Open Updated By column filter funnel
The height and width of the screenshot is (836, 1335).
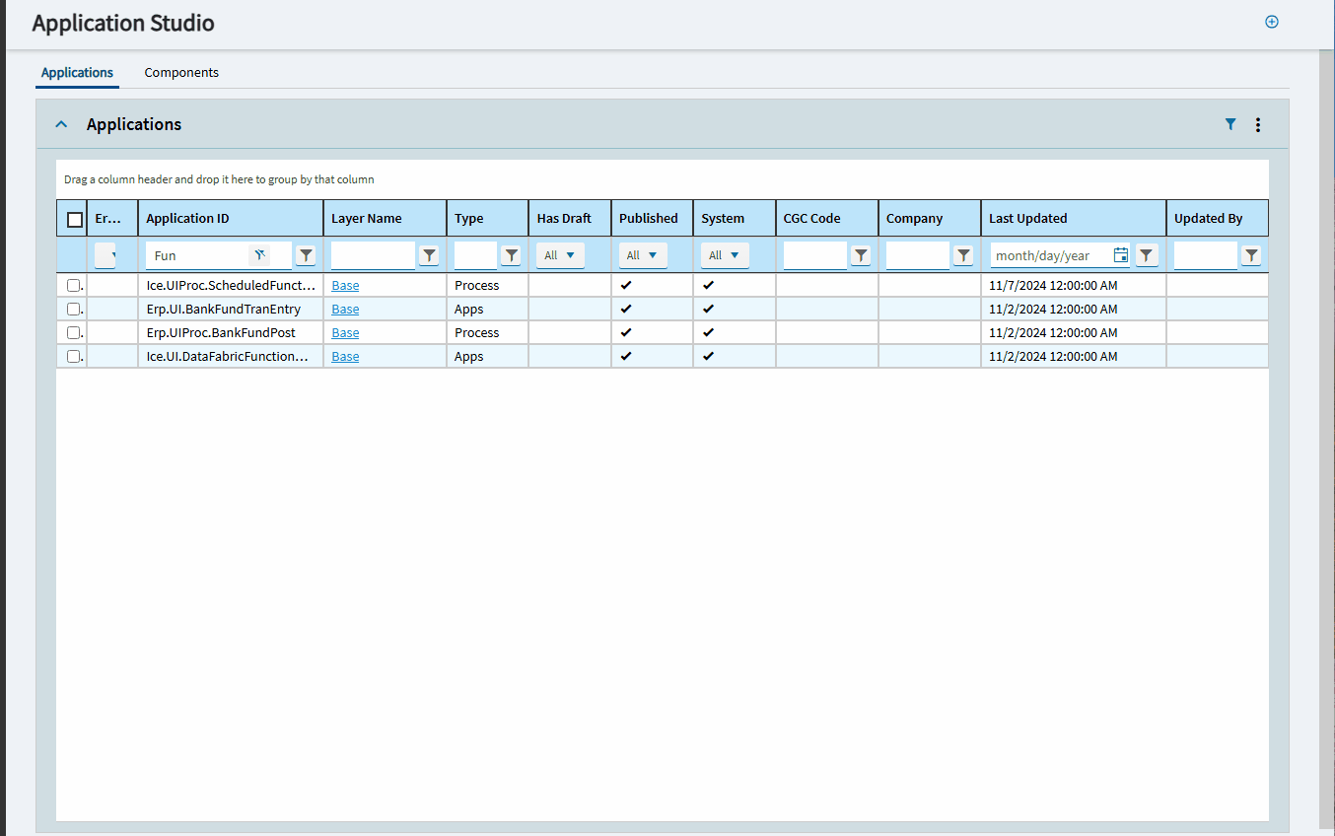(1251, 255)
